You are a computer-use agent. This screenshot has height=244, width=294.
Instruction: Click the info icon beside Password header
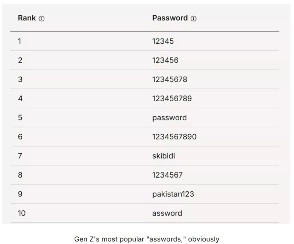pos(194,18)
